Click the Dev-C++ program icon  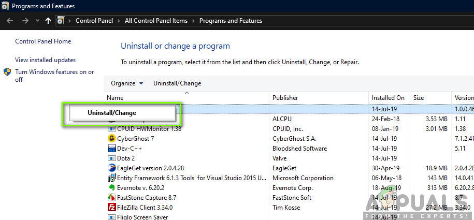point(111,149)
